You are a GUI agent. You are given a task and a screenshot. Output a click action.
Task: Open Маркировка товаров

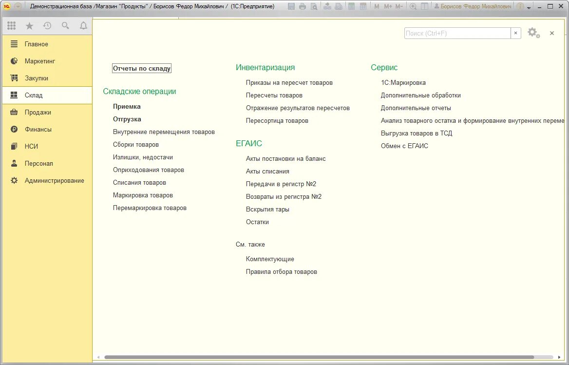coord(143,195)
